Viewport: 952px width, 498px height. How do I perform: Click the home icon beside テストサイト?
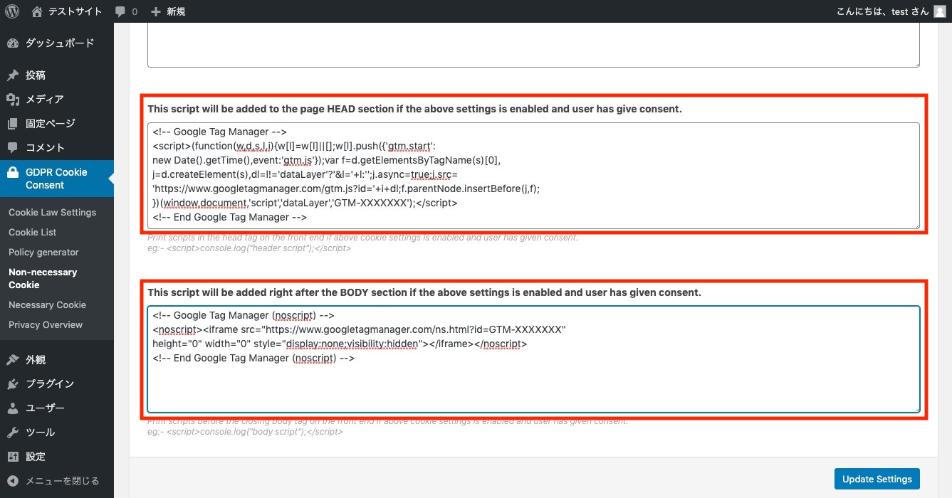(38, 11)
